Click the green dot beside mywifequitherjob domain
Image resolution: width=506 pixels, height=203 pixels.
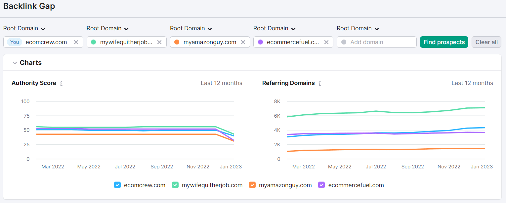[94, 42]
